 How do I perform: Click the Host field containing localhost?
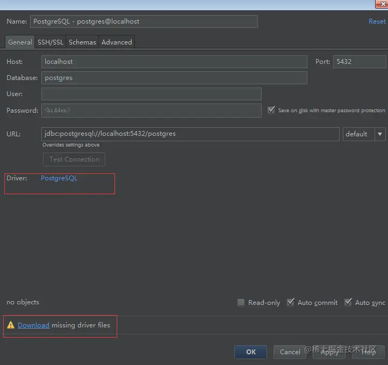click(x=174, y=62)
